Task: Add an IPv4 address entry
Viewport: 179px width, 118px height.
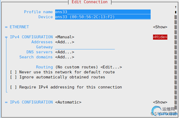Action: tap(65, 42)
